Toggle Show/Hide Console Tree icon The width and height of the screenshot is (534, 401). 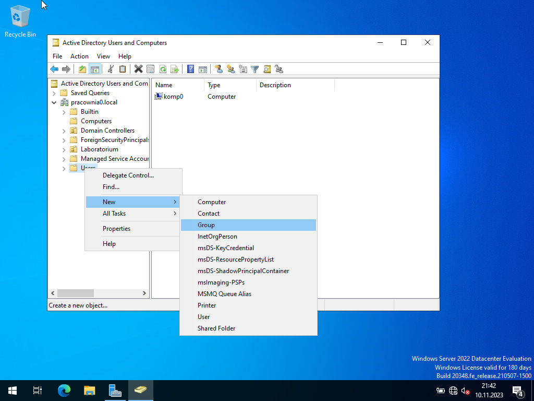94,69
